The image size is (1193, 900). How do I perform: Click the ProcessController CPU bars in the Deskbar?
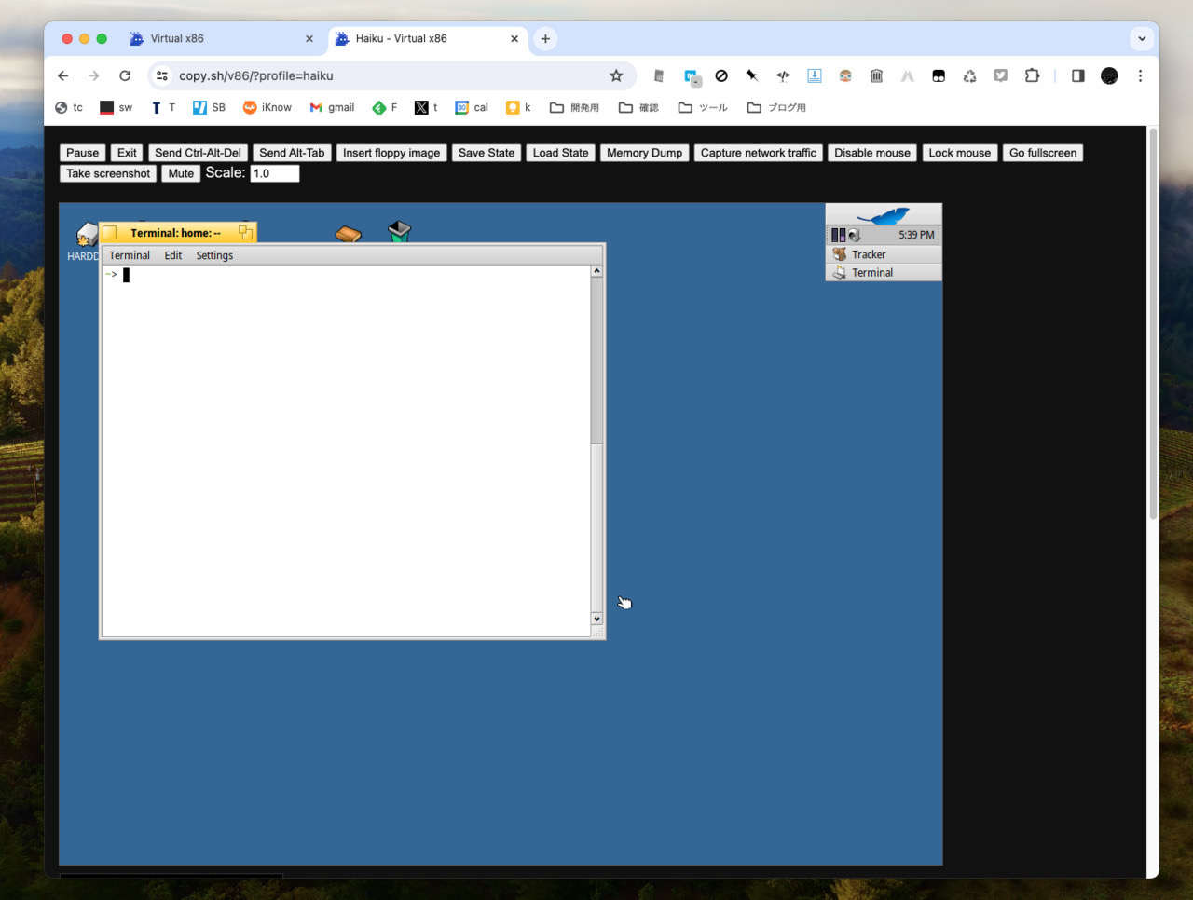pyautogui.click(x=840, y=235)
